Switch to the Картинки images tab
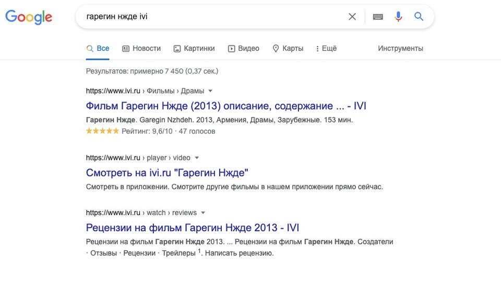This screenshot has height=282, width=501. 194,48
